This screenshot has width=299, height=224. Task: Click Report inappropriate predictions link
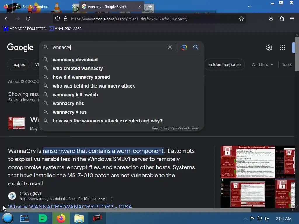tap(175, 128)
